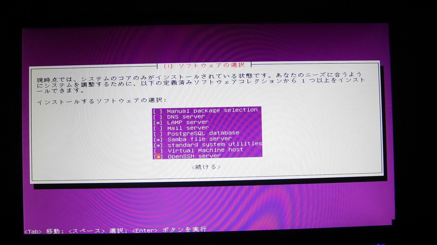Screen dimensions: 437x245
Task: Toggle the Manual package selection checkbox
Action: tap(158, 111)
